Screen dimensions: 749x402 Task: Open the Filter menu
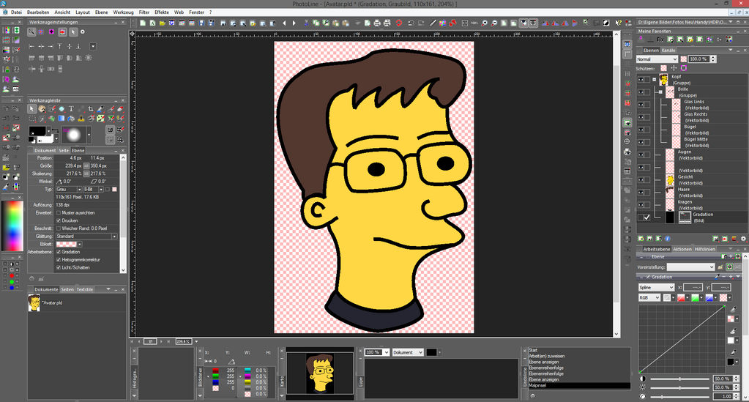click(144, 12)
